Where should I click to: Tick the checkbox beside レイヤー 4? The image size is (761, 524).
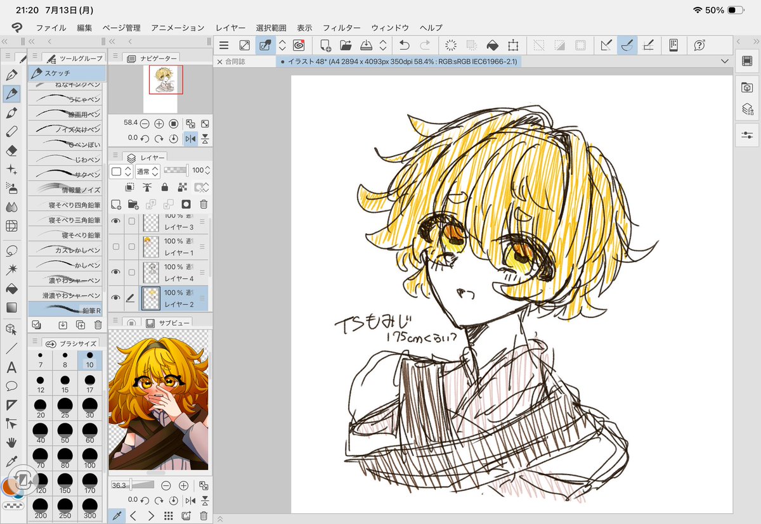[131, 272]
